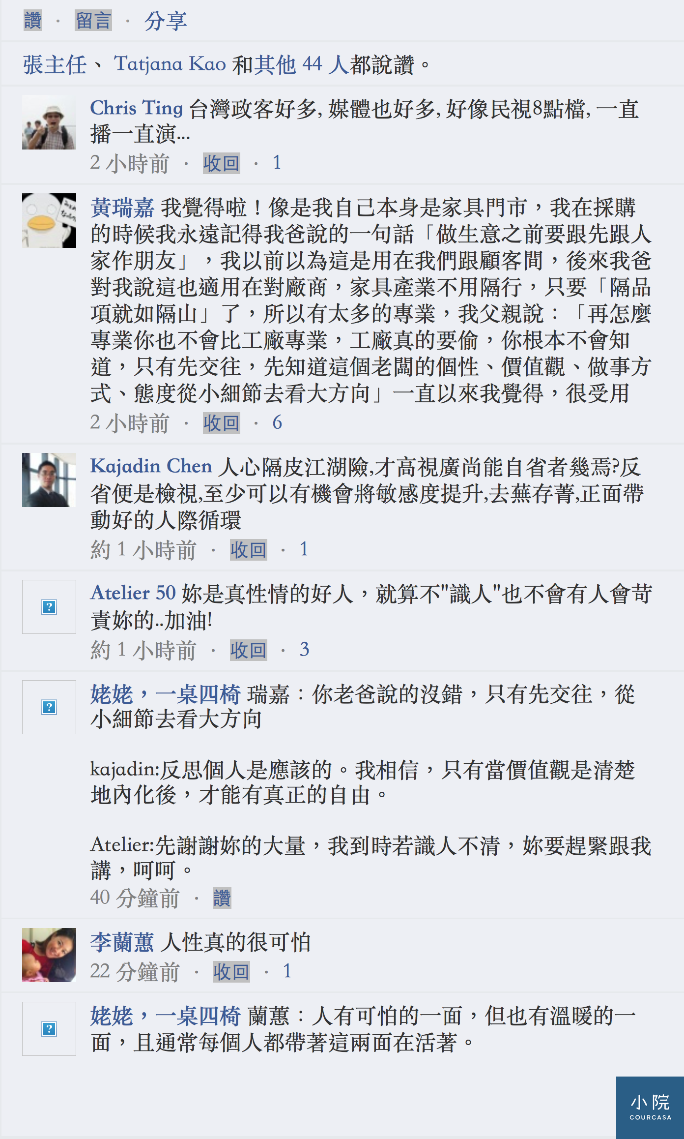
Task: Click Kajadin Chen's profile photo
Action: point(49,480)
